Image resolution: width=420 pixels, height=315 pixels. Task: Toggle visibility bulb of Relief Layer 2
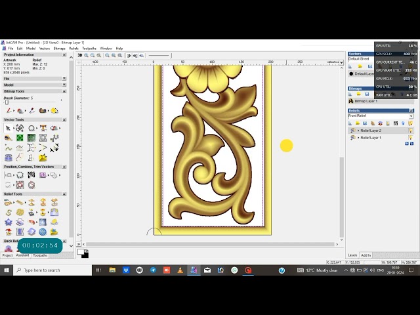click(410, 131)
